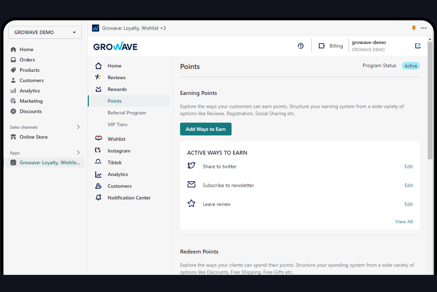Image resolution: width=437 pixels, height=292 pixels.
Task: Click the Shopify Analytics bars icon
Action: [x=13, y=91]
